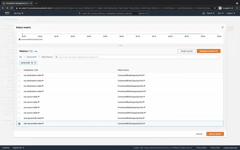Open the Privacy Policy link
The height and width of the screenshot is (150, 240).
201,148
